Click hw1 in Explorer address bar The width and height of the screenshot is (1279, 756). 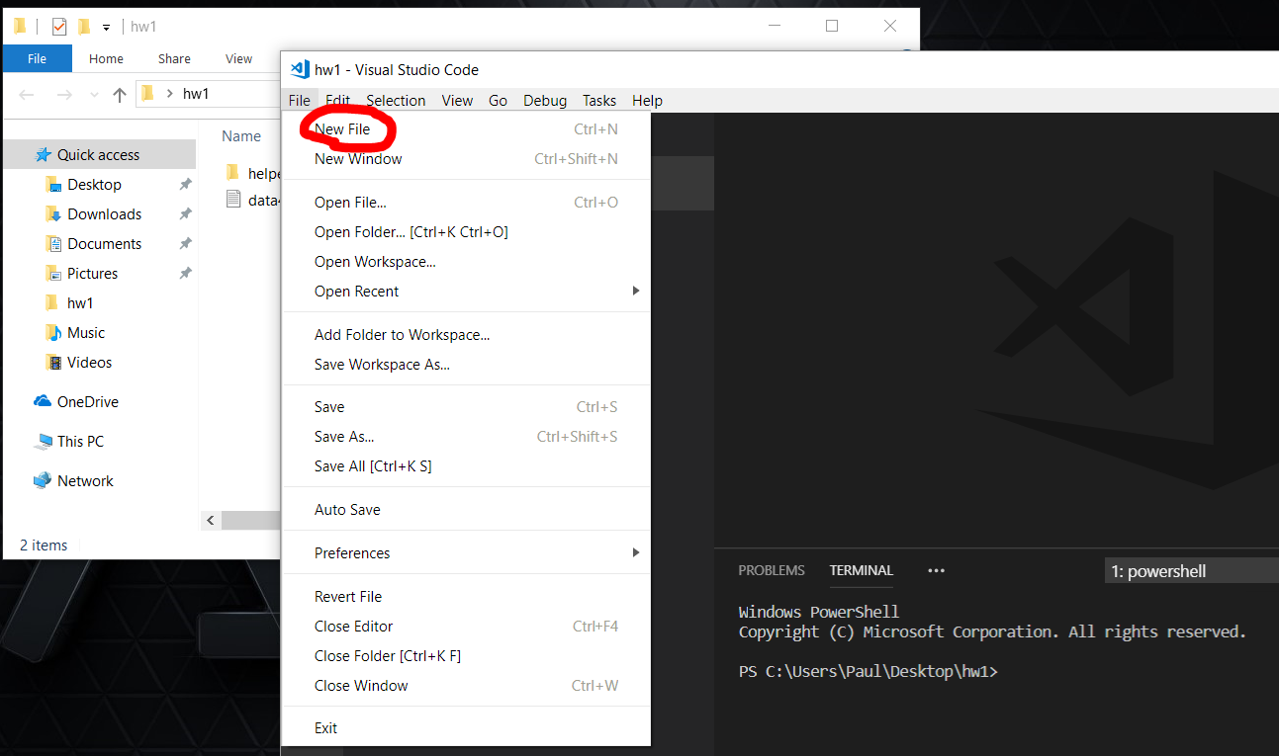click(x=196, y=94)
